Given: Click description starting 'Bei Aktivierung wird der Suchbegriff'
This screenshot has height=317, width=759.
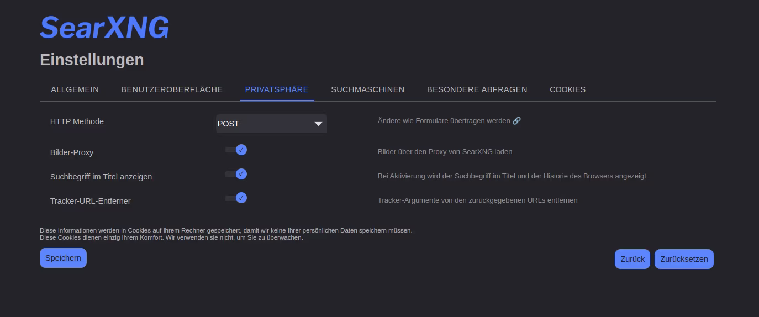Looking at the screenshot, I should [x=512, y=176].
